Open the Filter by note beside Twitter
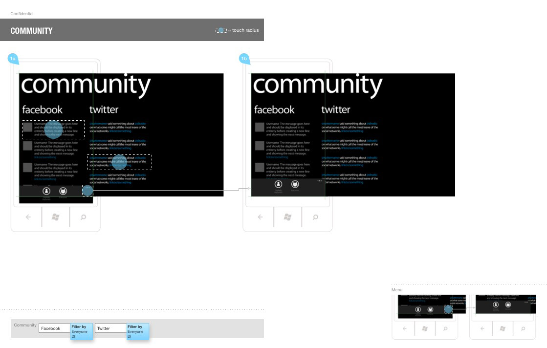 pyautogui.click(x=138, y=331)
